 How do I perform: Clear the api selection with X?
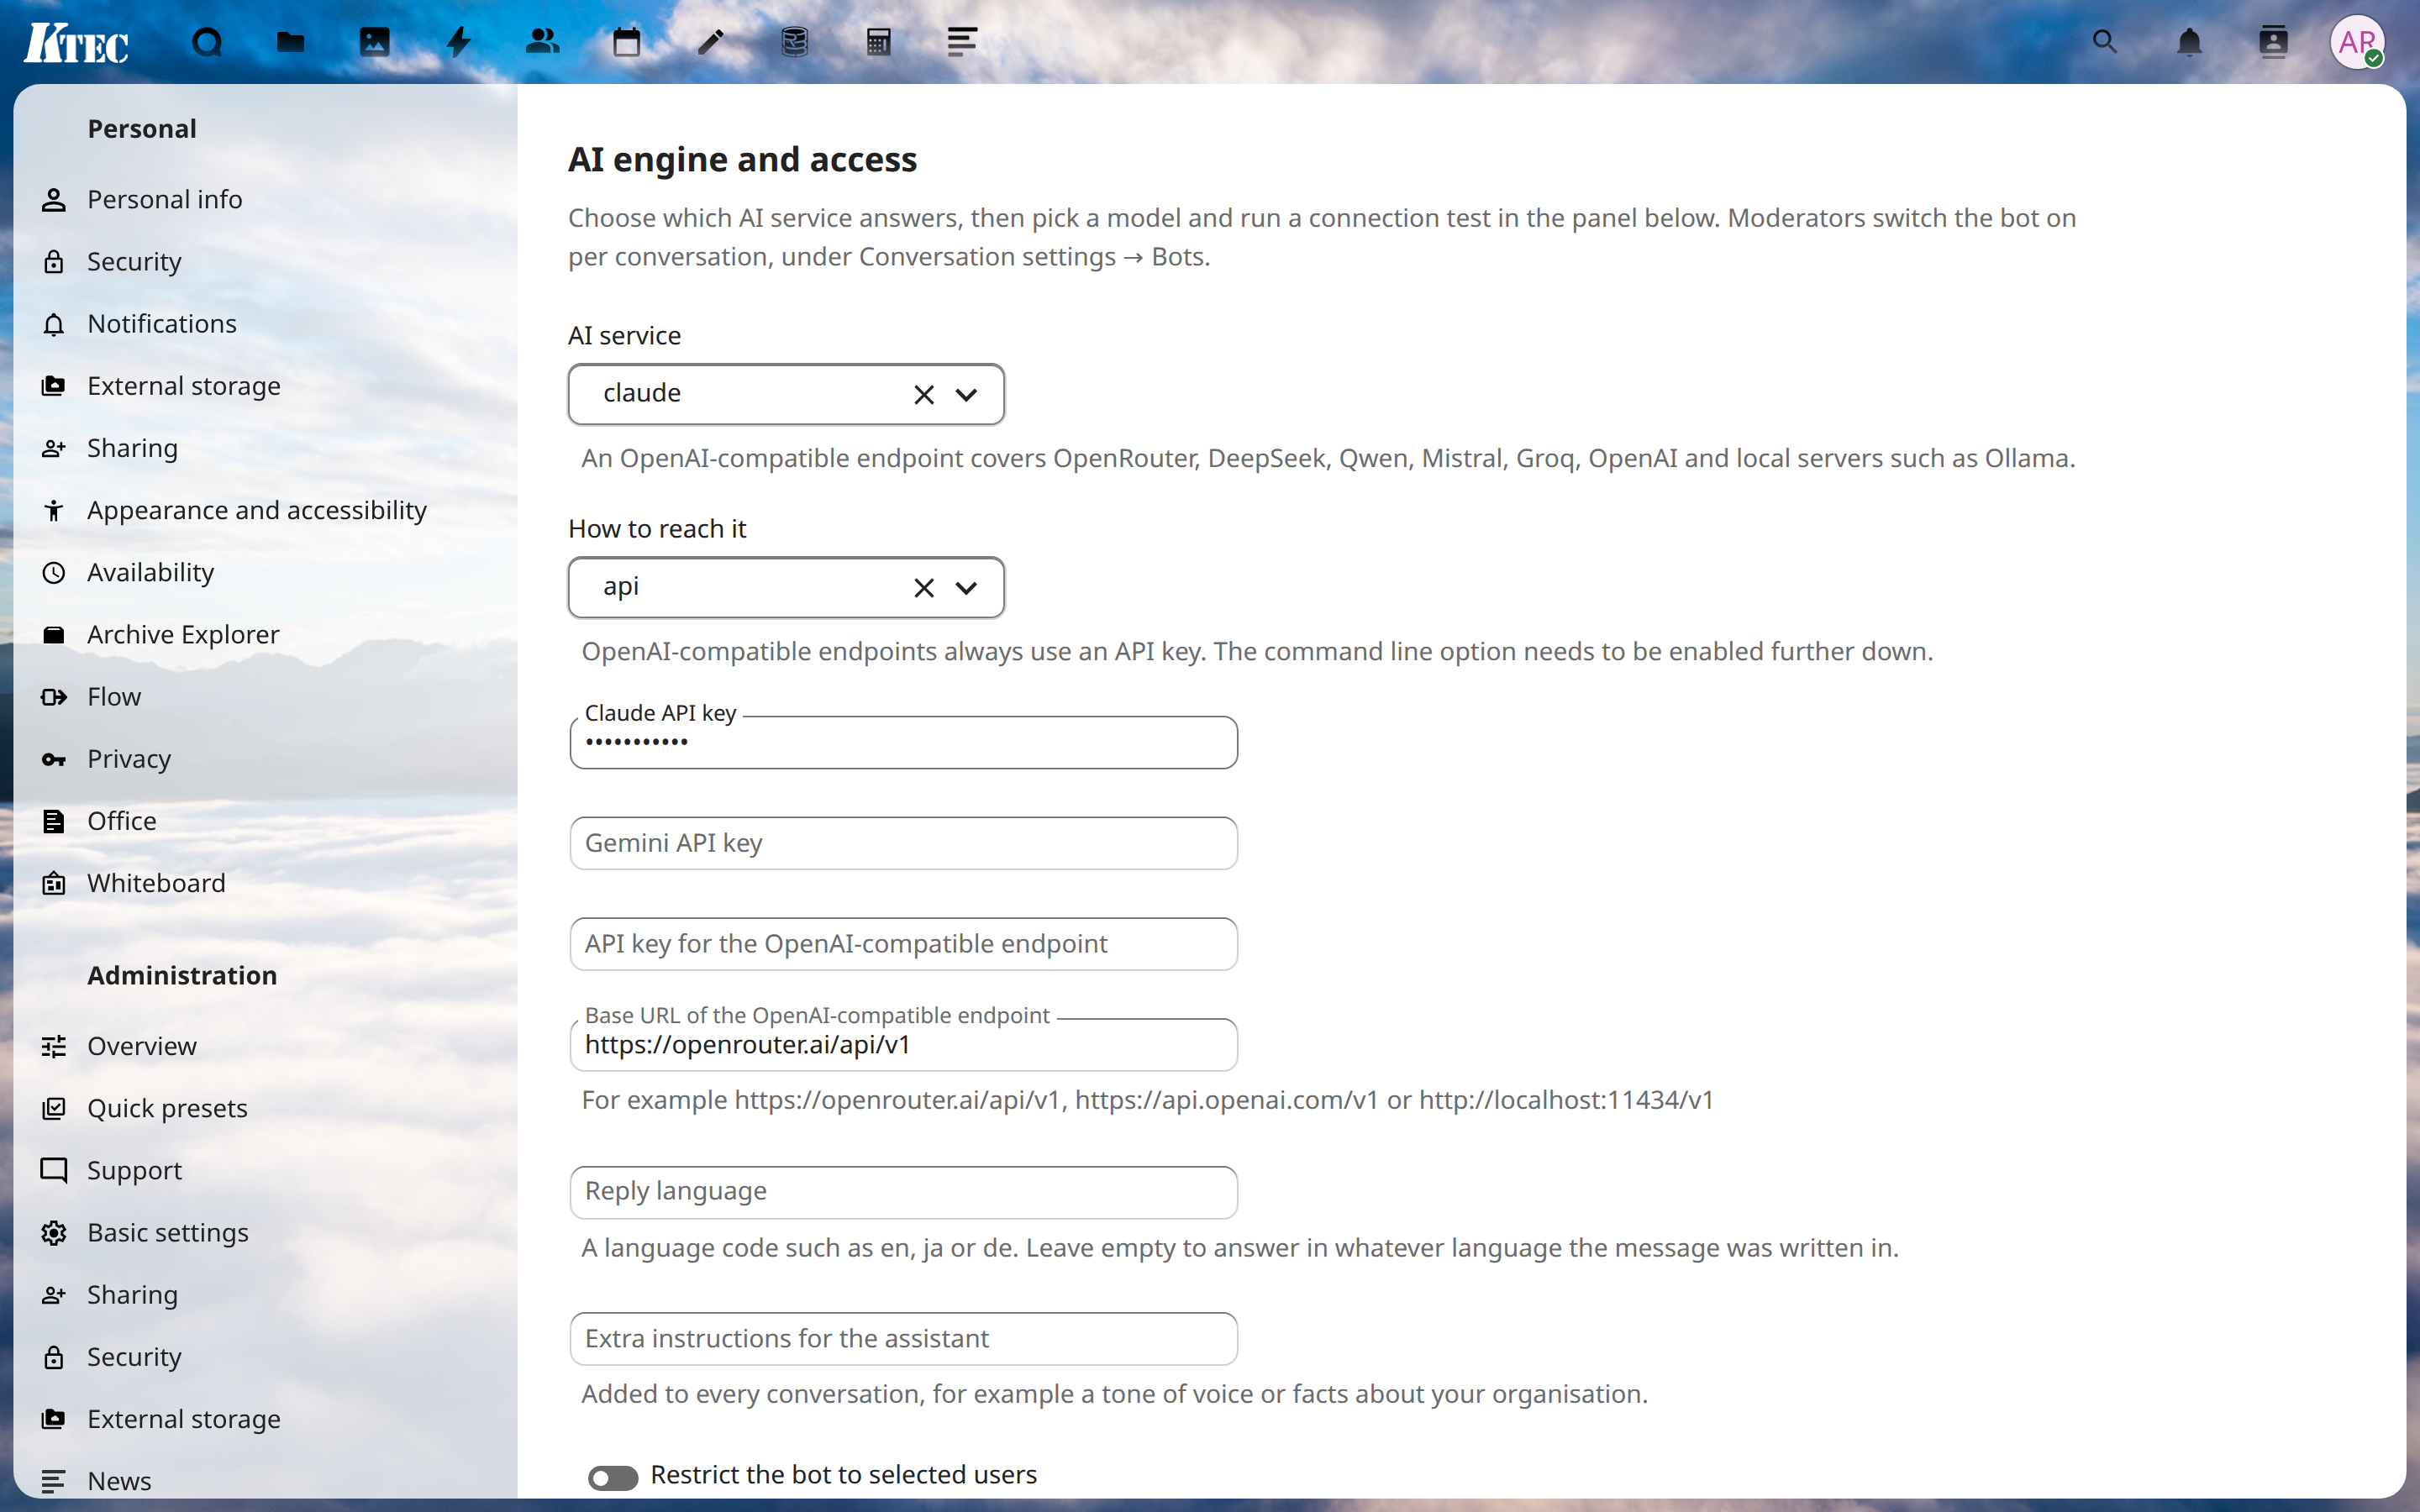923,588
